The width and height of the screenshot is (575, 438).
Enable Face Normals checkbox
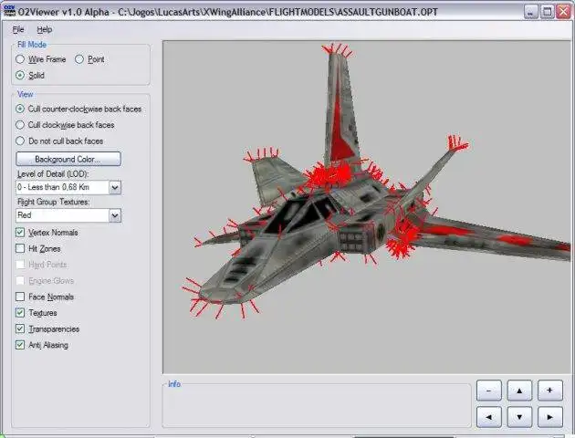coord(20,297)
